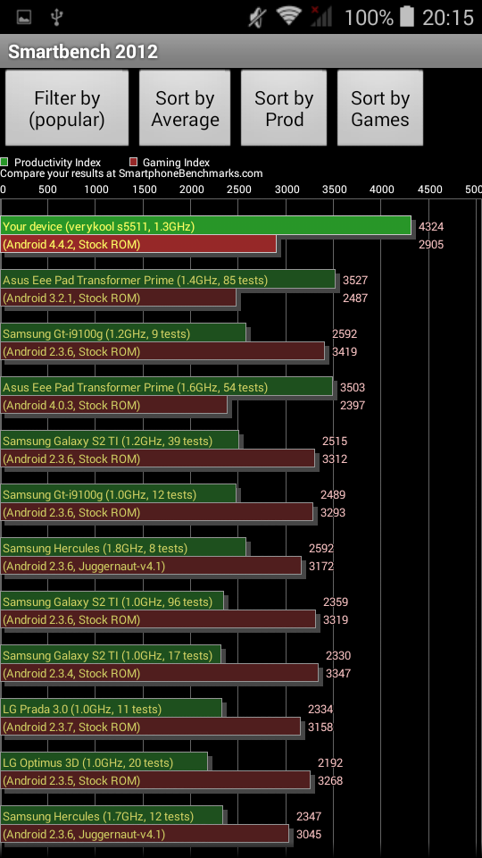
Task: Click the 3158 score value
Action: (320, 728)
